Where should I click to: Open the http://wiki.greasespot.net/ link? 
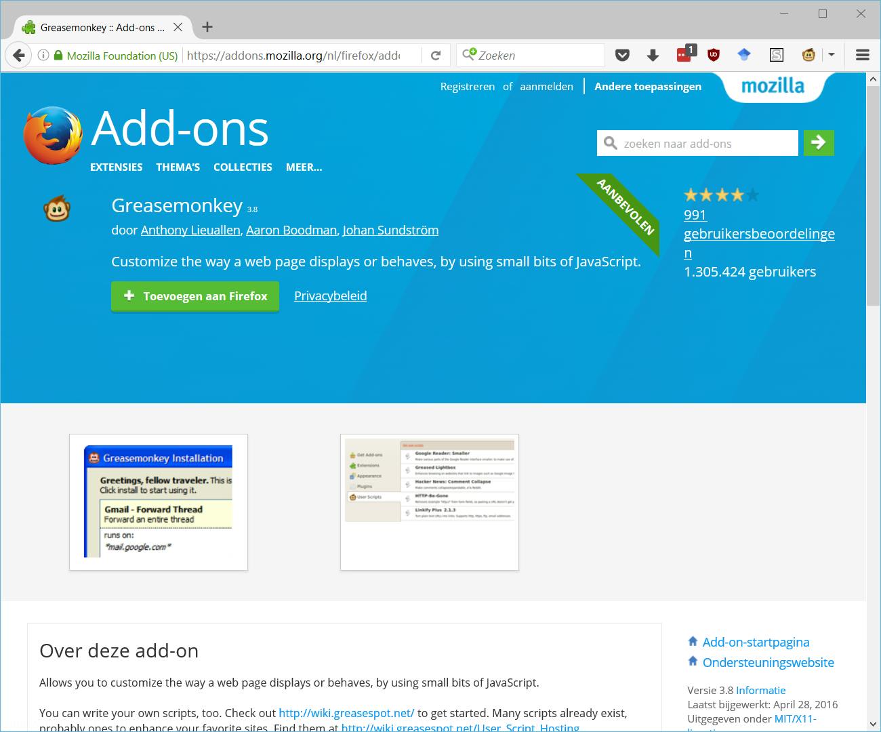346,712
